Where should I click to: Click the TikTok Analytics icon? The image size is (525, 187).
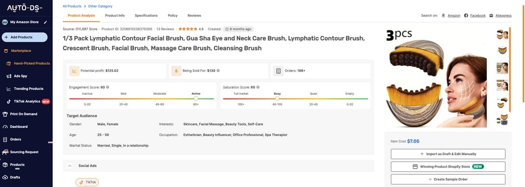click(x=9, y=102)
